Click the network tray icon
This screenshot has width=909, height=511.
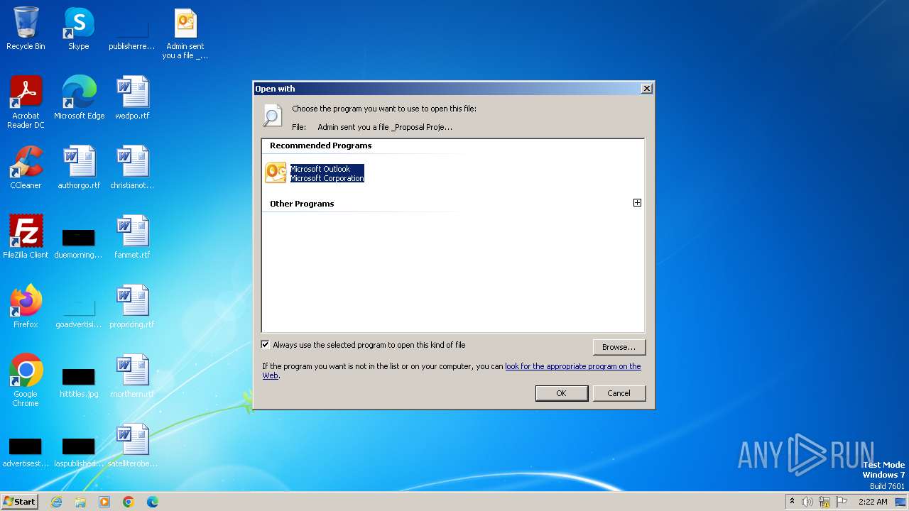click(824, 502)
